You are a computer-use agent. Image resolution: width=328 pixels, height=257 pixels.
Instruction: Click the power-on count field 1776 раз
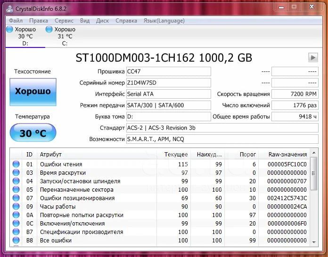(x=295, y=105)
